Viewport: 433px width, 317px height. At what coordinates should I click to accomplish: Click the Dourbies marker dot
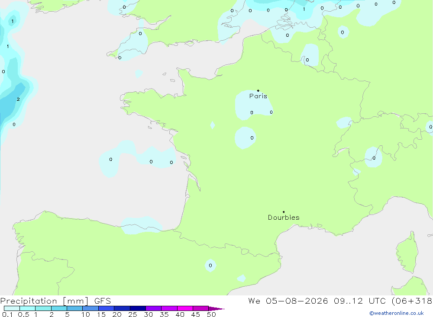[x=284, y=212]
